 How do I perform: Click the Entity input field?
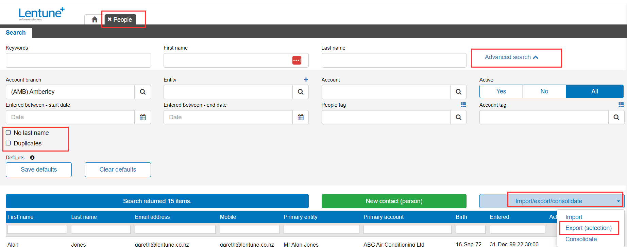228,92
